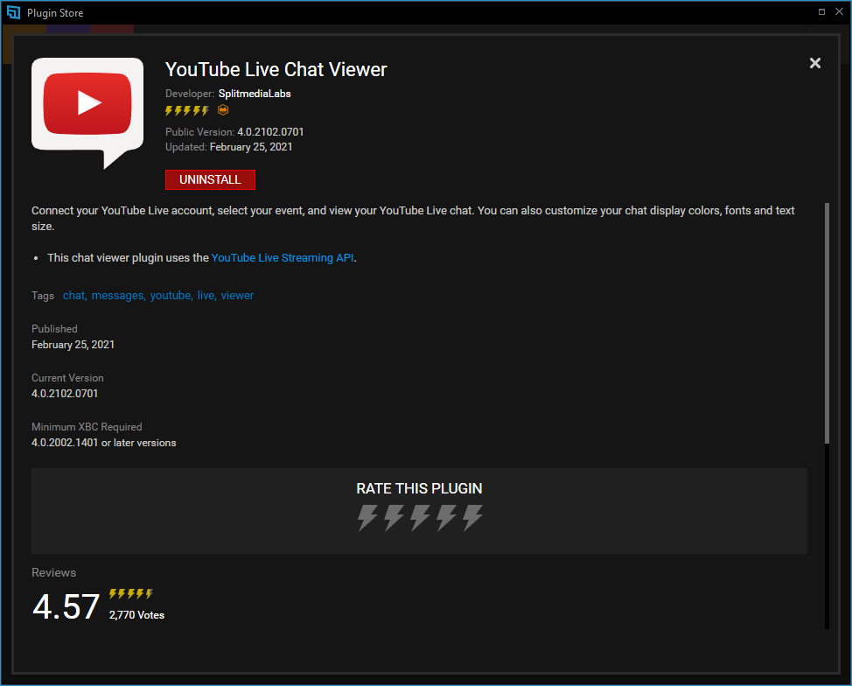Click the reviews lightning bolt rating above votes
The height and width of the screenshot is (686, 852).
pyautogui.click(x=131, y=593)
